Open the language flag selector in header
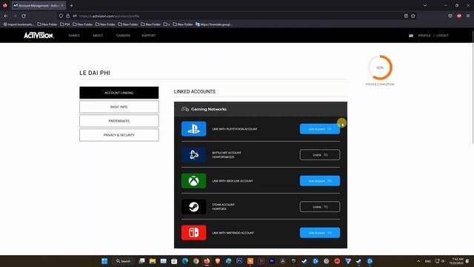Screen dimensions: 474x267 tap(411, 36)
